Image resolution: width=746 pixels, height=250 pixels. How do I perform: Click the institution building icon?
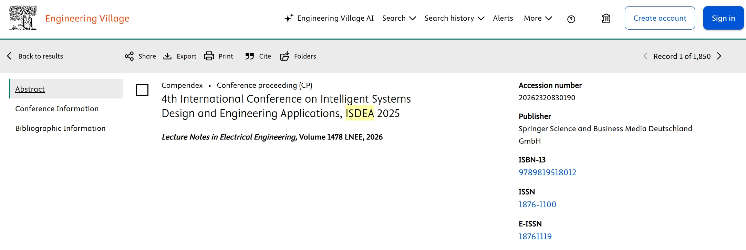click(x=606, y=18)
